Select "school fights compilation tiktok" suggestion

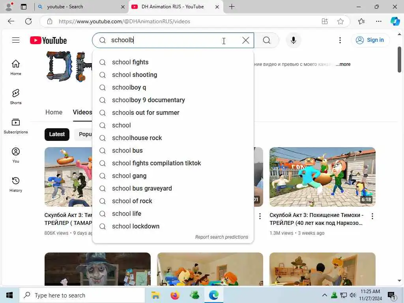pos(173,163)
